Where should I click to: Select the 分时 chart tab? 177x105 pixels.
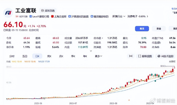point(12,56)
